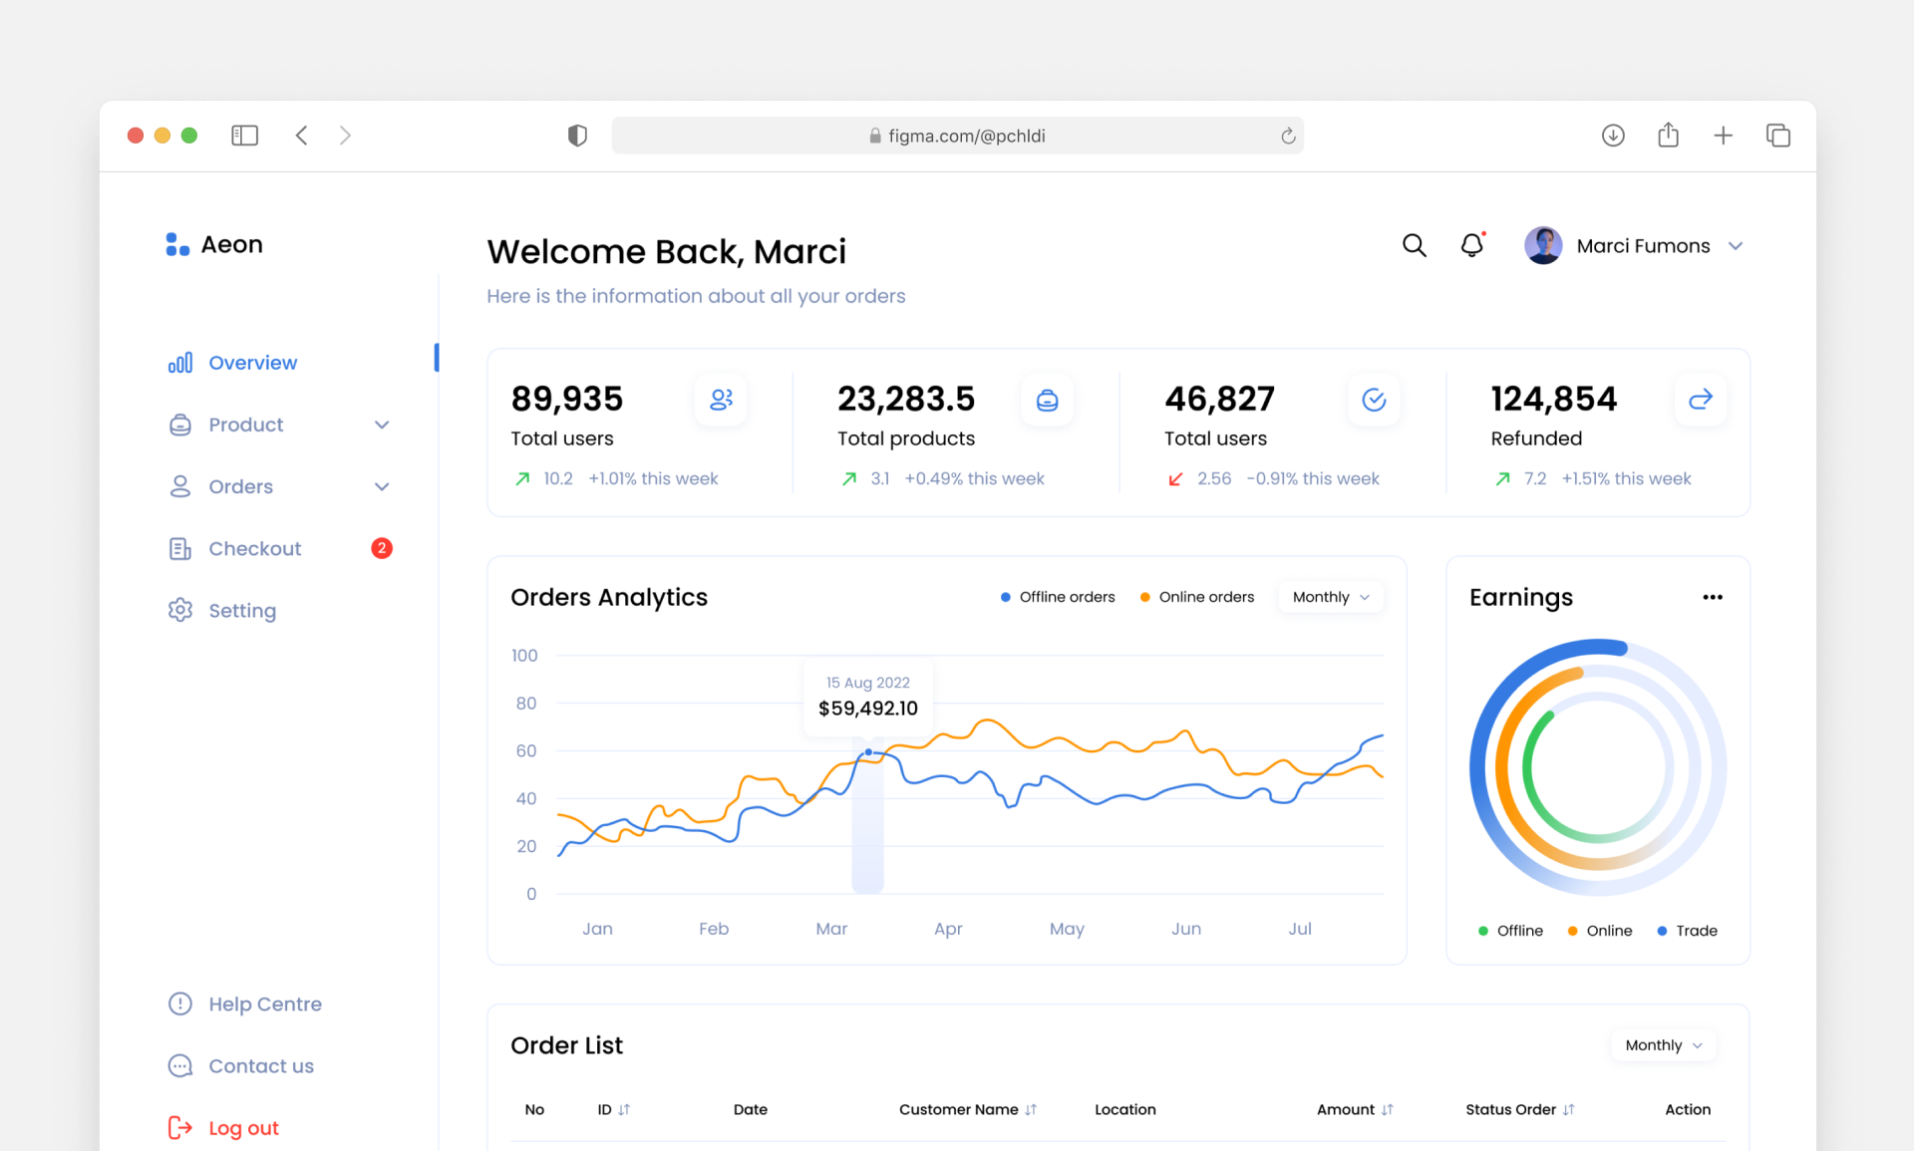Toggle Online orders legend item
Image resolution: width=1914 pixels, height=1151 pixels.
pos(1196,597)
